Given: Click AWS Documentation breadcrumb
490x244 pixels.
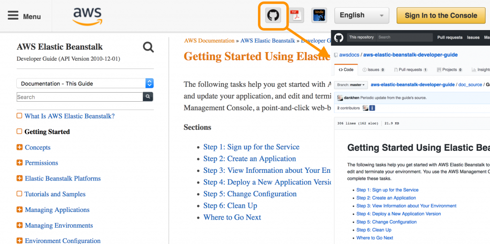Looking at the screenshot, I should (210, 41).
